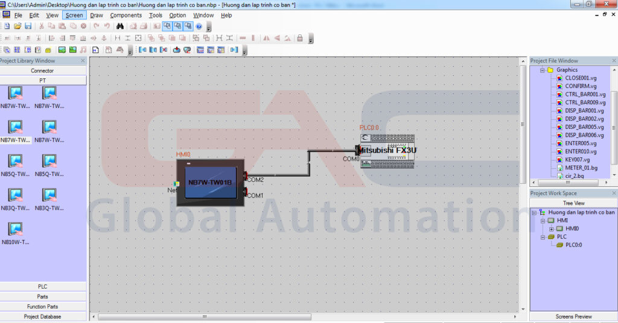The height and width of the screenshot is (323, 618).
Task: Collapse the HMI node in the workspace tree
Action: [543, 221]
